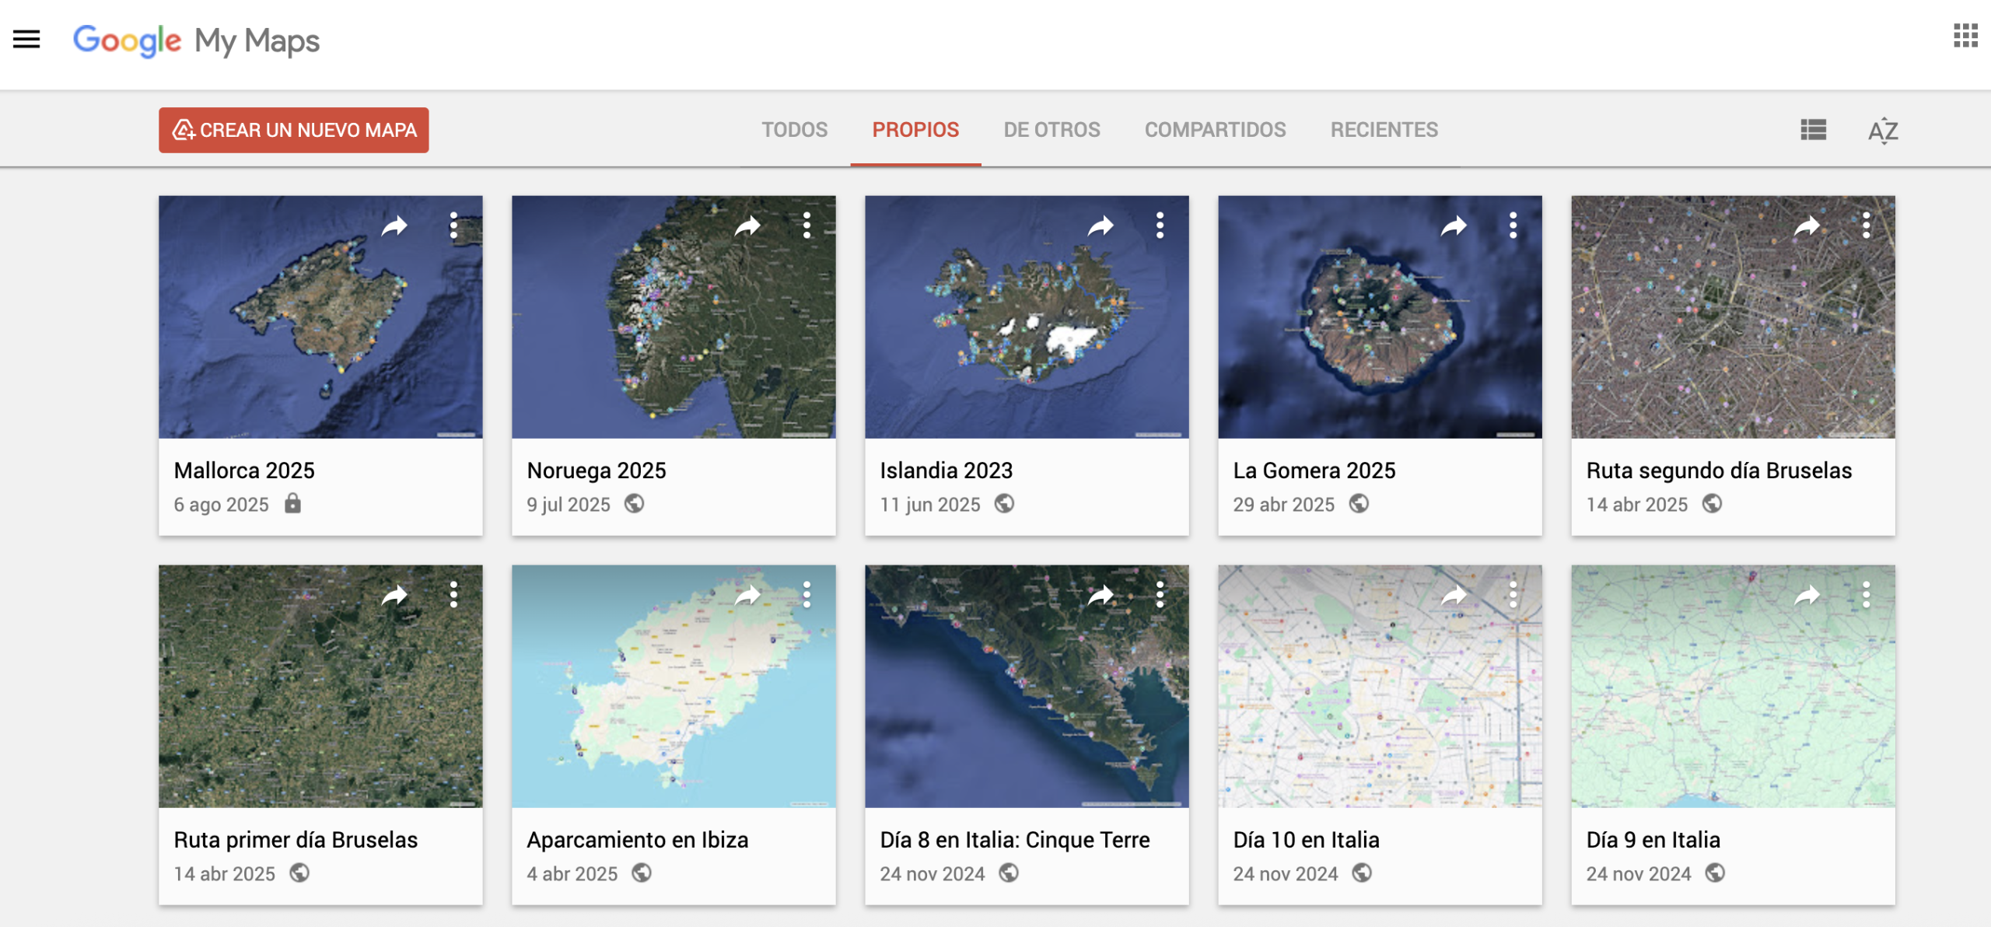This screenshot has width=1991, height=927.
Task: Switch to the TODOS tab
Action: coord(794,130)
